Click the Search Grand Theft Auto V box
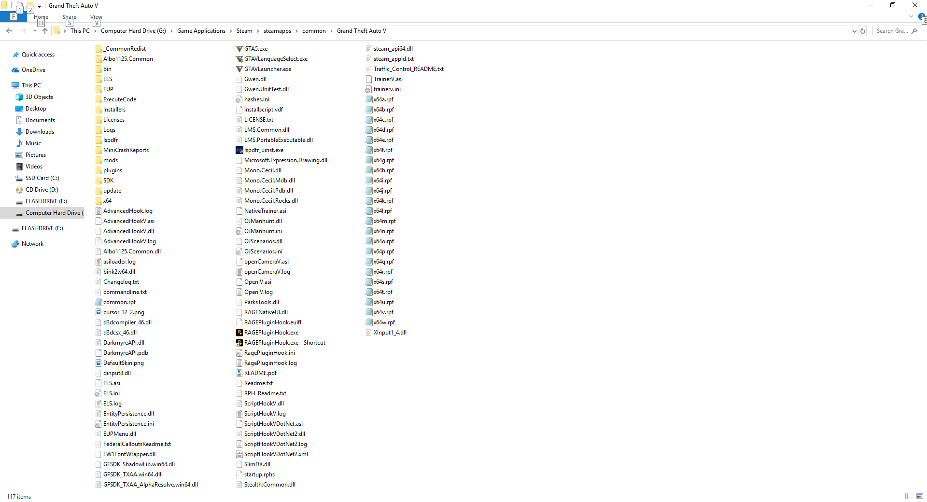This screenshot has width=927, height=502. click(896, 31)
